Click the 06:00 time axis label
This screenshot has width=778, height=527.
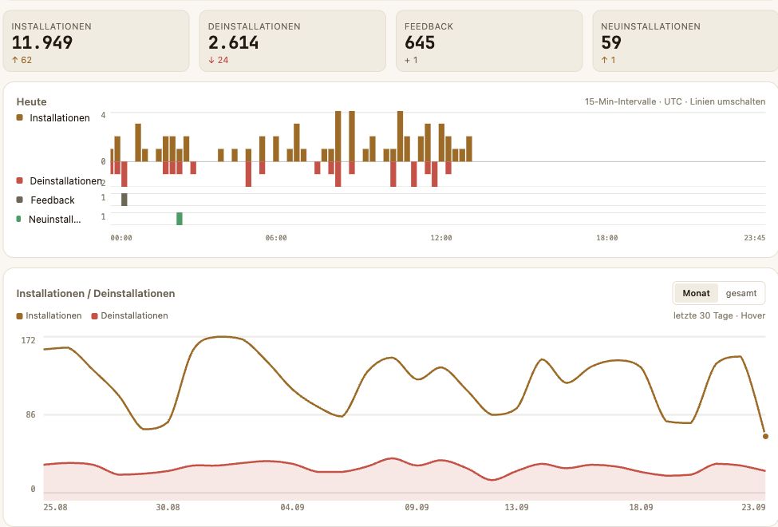(x=276, y=238)
